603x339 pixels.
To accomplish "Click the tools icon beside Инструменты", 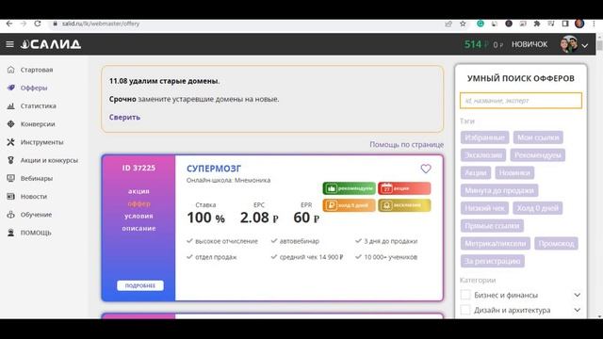I will click(10, 142).
